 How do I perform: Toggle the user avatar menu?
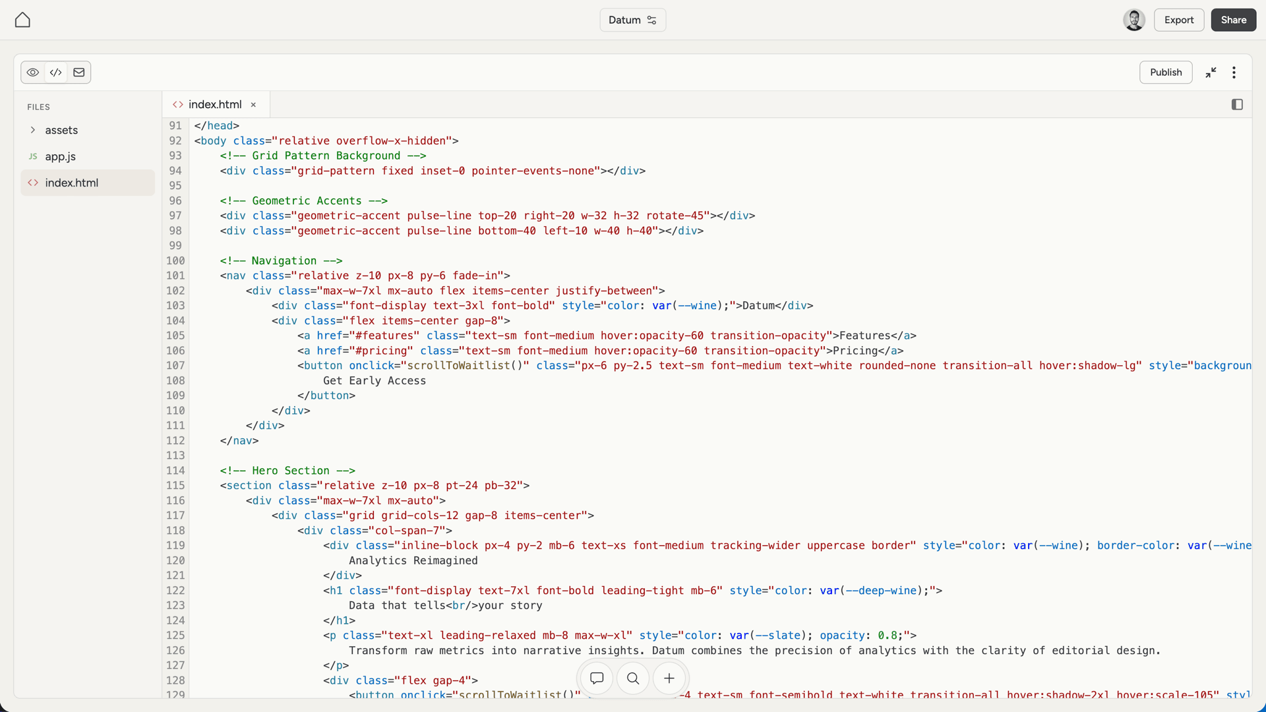1133,20
